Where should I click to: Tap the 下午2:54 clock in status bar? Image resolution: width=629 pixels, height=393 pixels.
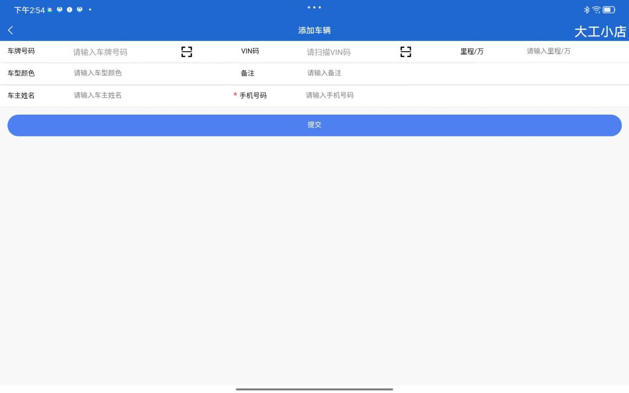[30, 10]
